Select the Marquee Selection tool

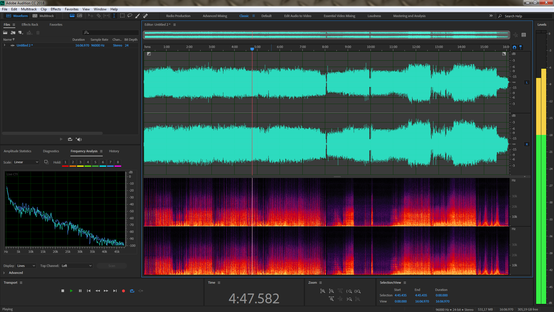pyautogui.click(x=122, y=16)
